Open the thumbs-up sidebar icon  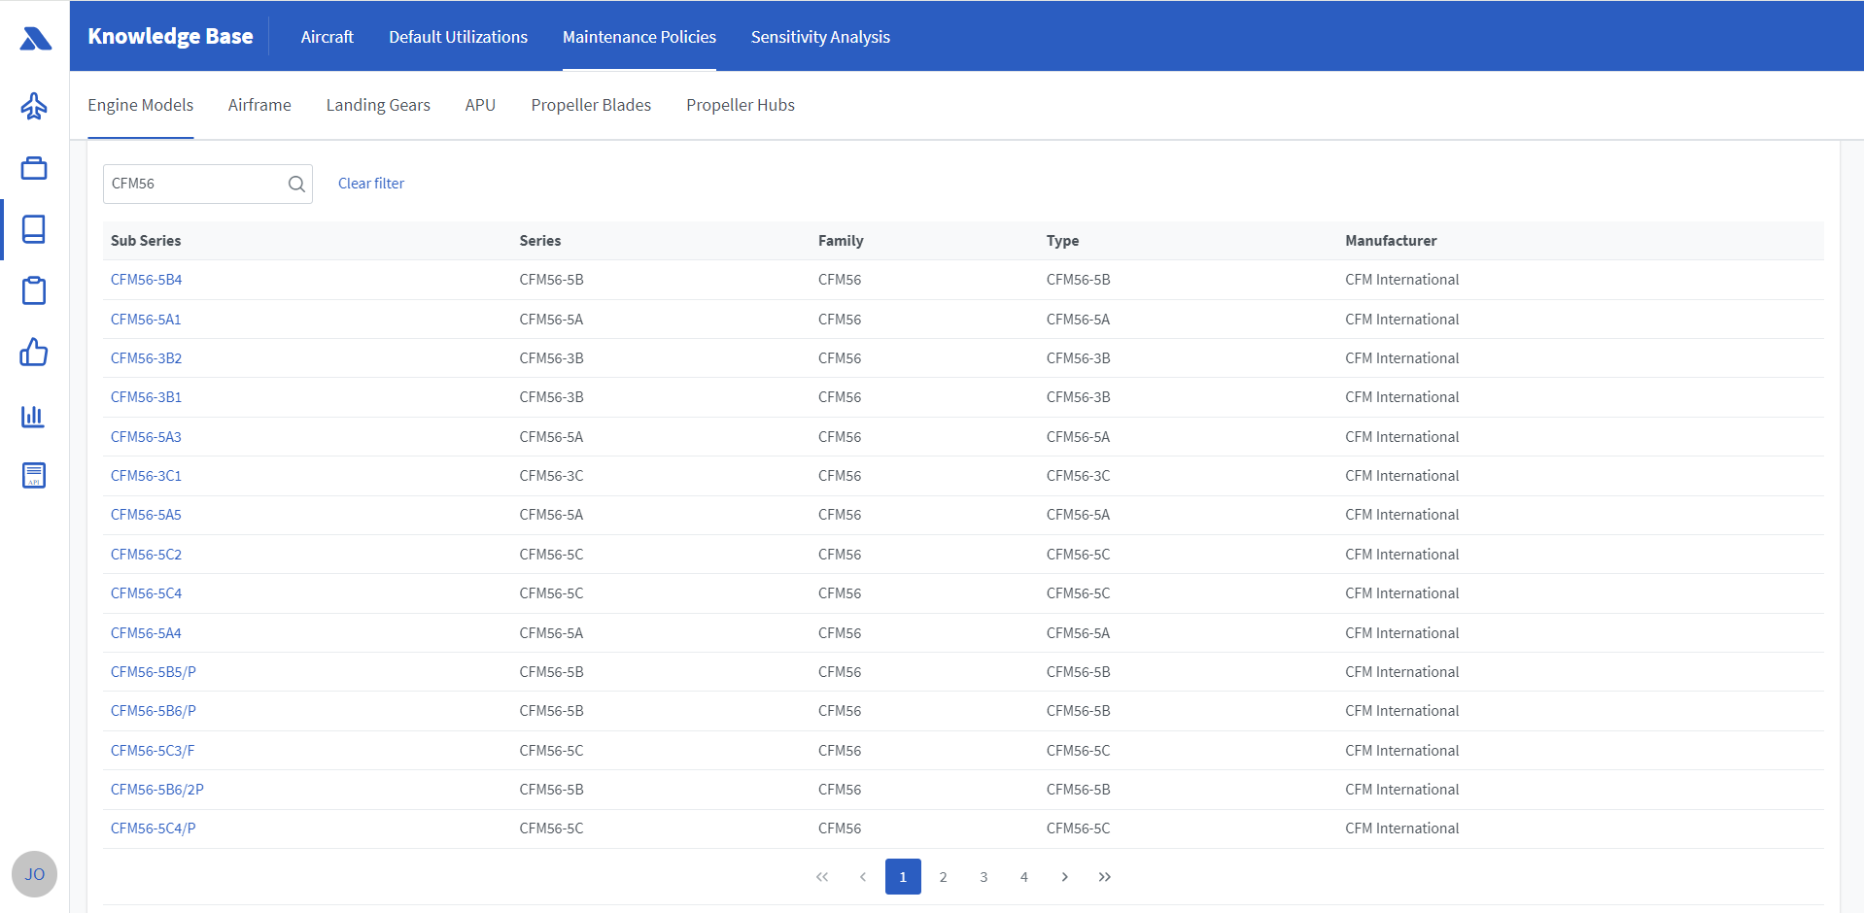click(34, 352)
